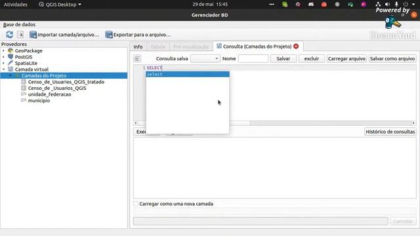Screen dimensions: 420x236
Task: Click the microphone icon in top bar
Action: 396,5
